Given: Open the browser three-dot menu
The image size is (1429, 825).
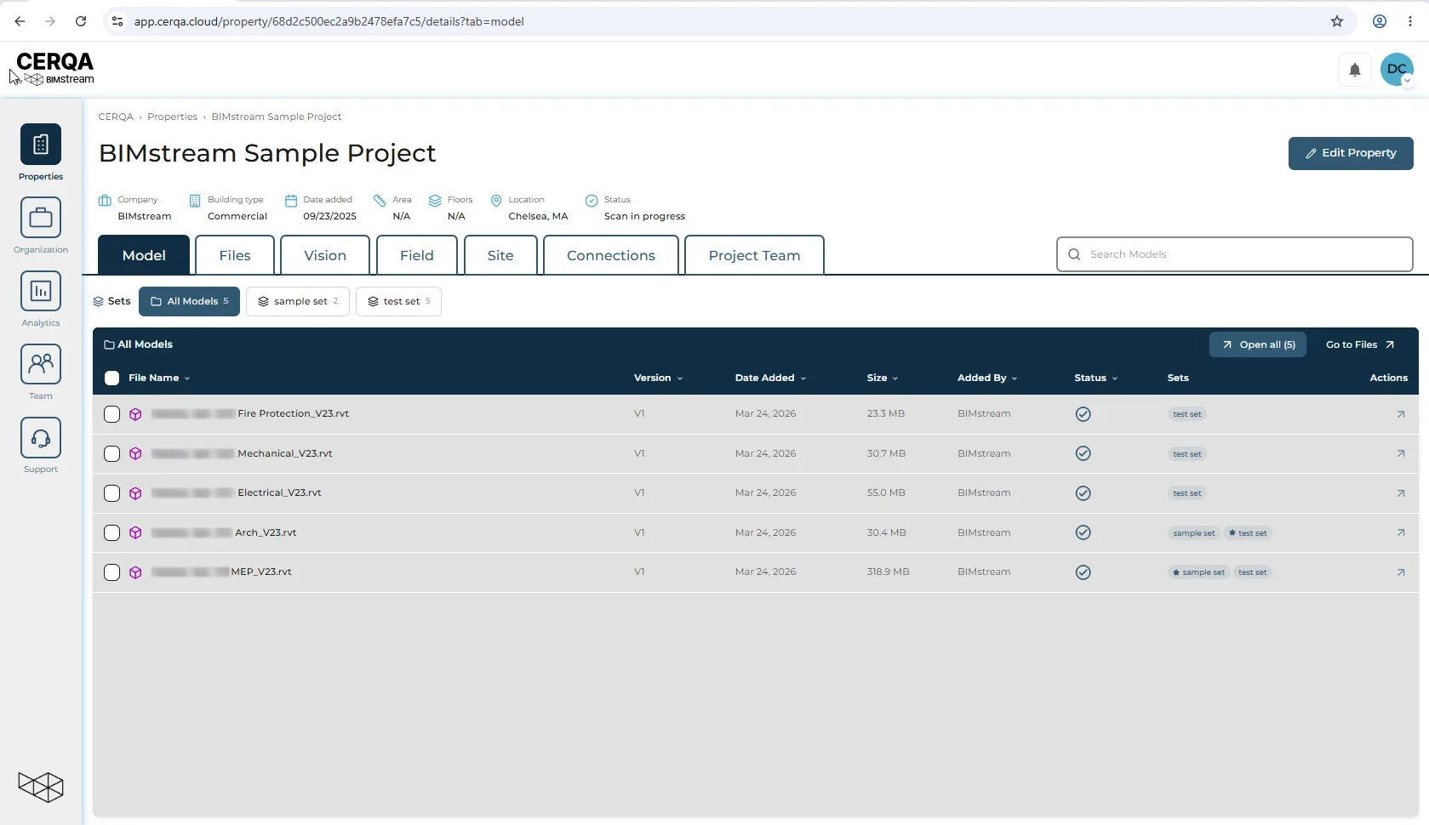Looking at the screenshot, I should point(1410,21).
